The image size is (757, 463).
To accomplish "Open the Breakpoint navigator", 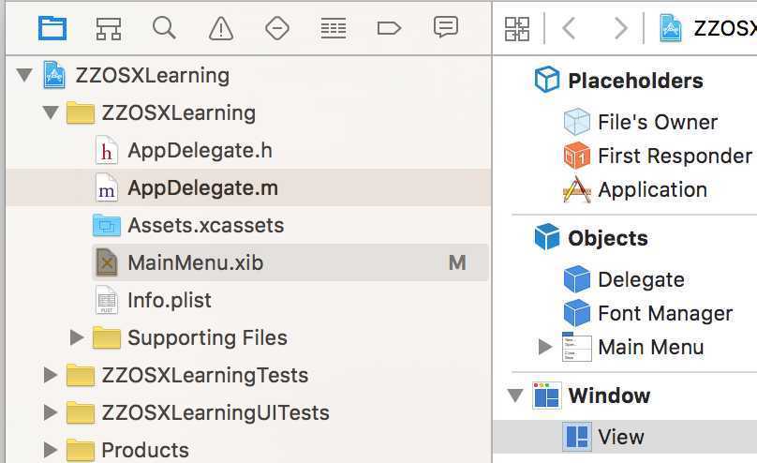I will tap(389, 28).
